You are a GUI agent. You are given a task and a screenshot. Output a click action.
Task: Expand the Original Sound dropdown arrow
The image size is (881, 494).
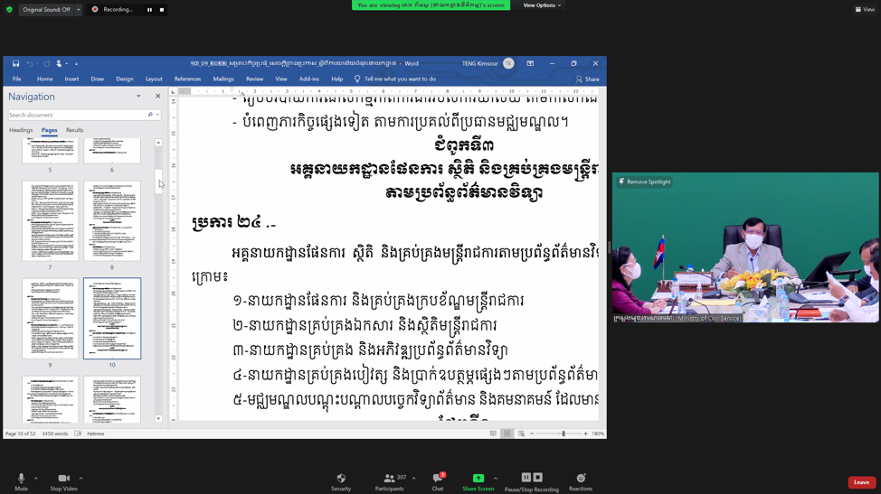(79, 10)
